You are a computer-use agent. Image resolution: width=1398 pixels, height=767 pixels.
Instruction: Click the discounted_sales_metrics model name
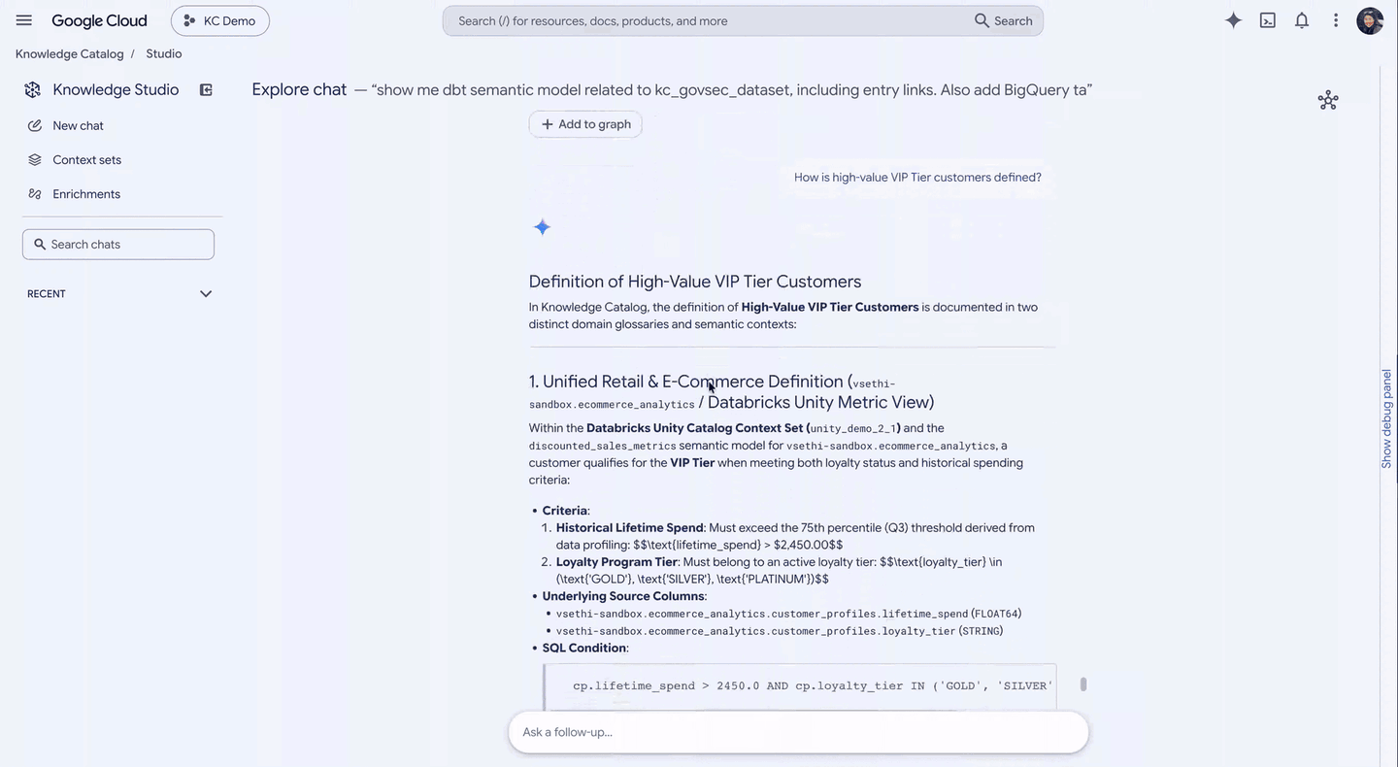pos(602,446)
